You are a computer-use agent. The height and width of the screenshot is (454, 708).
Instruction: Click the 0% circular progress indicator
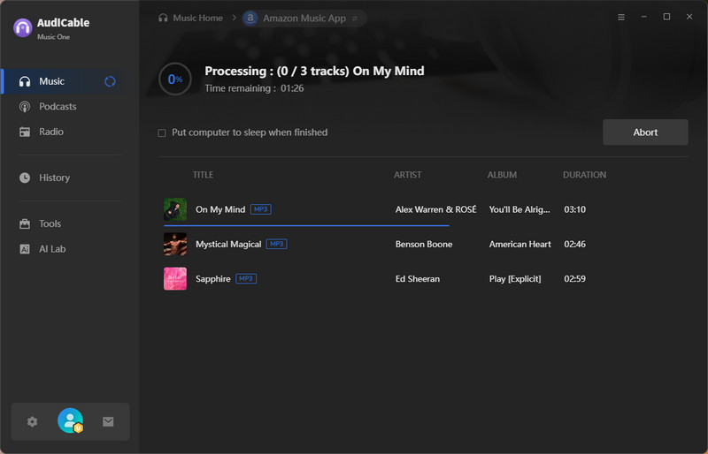coord(175,79)
